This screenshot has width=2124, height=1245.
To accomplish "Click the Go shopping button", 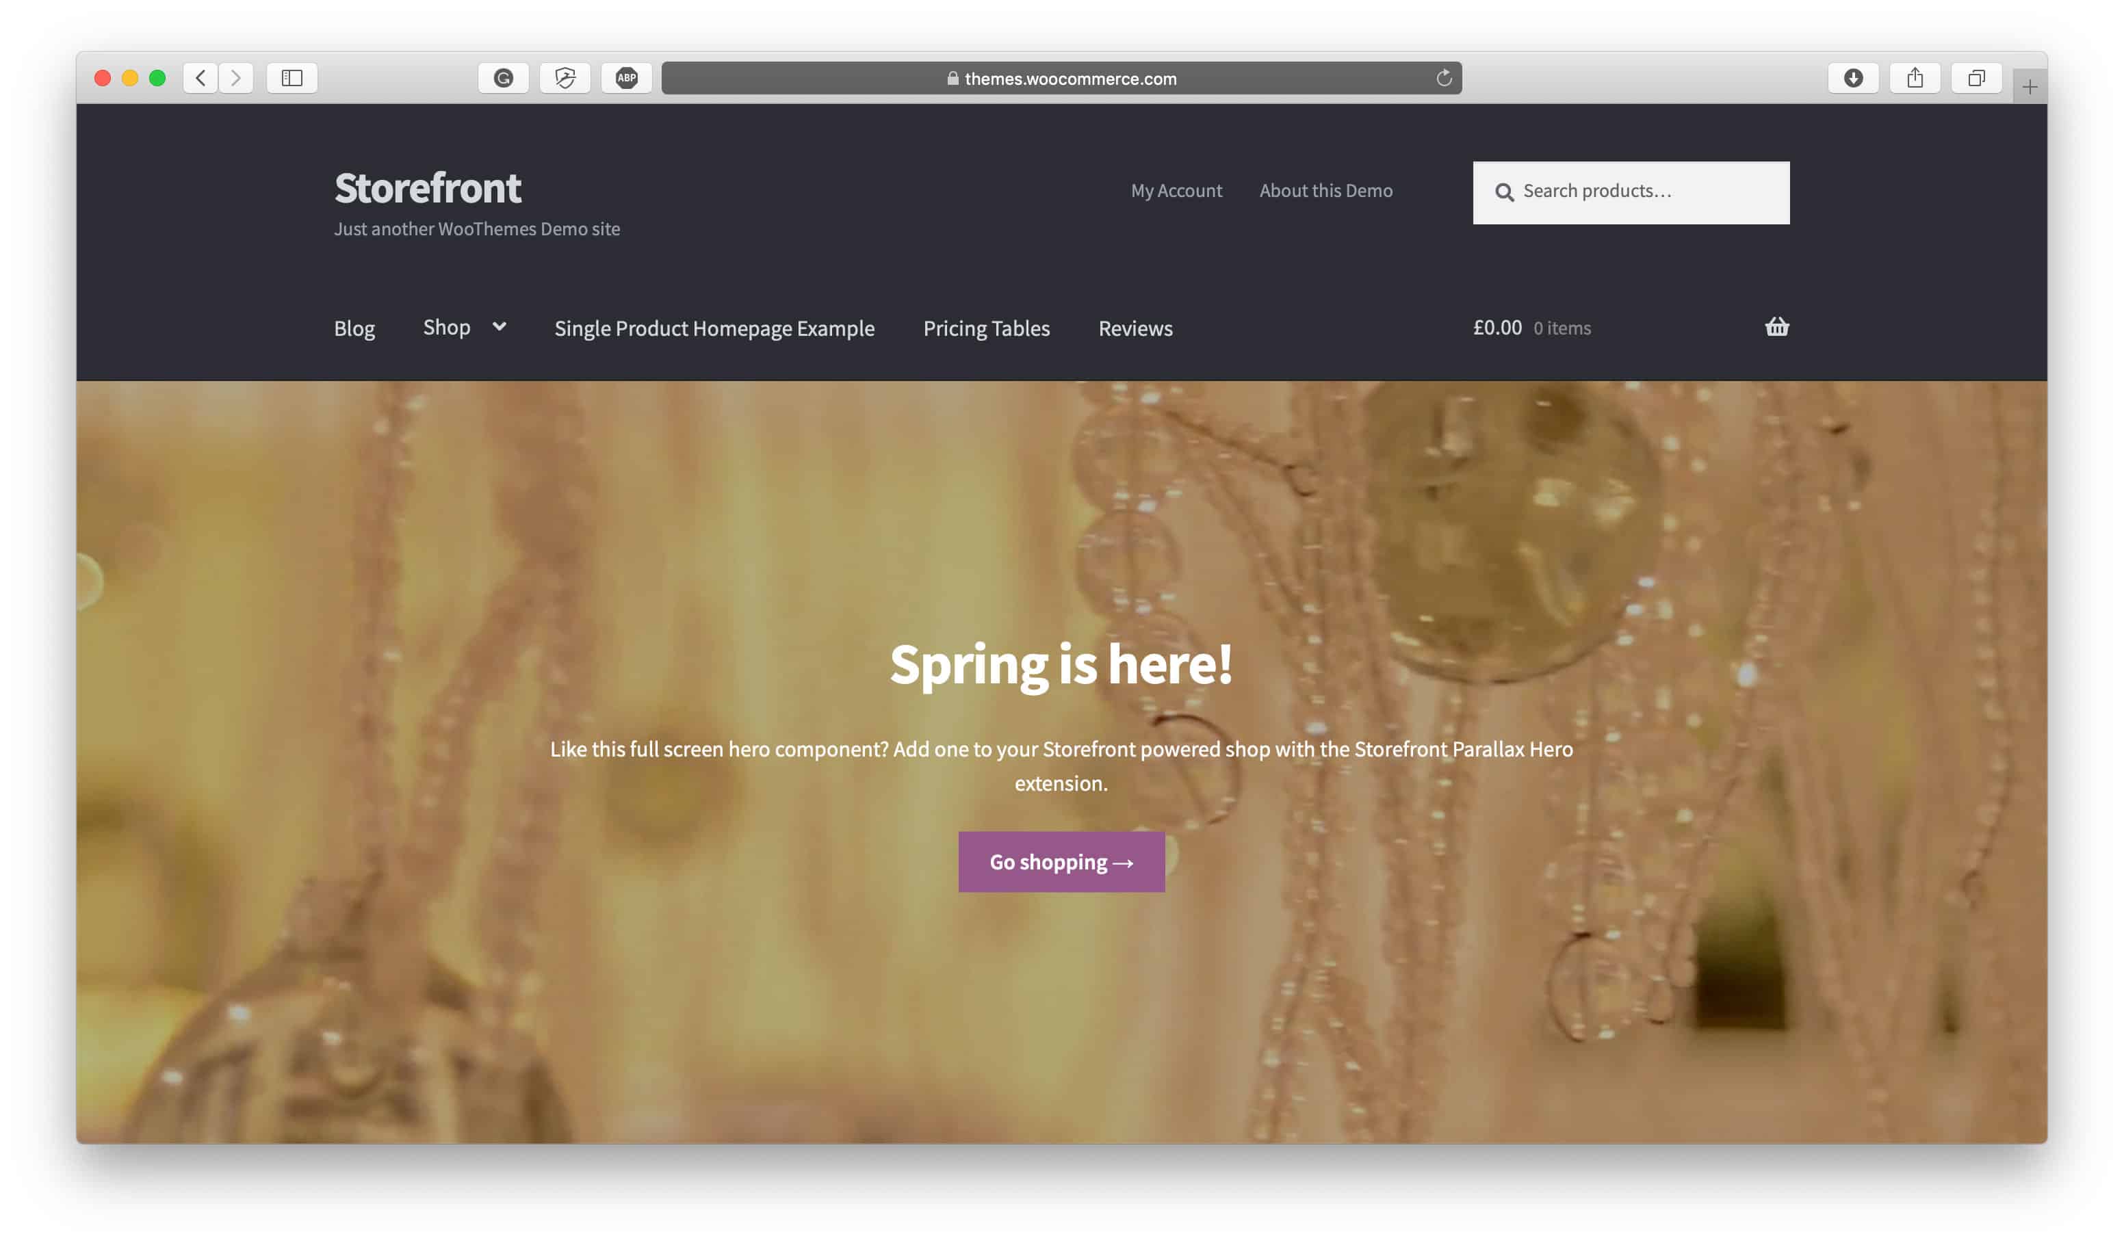I will tap(1061, 861).
